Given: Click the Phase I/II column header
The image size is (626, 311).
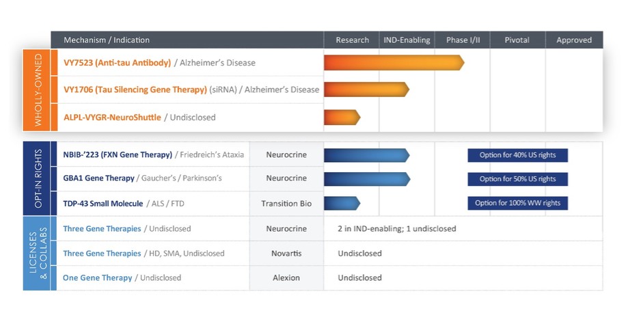Looking at the screenshot, I should coord(463,40).
